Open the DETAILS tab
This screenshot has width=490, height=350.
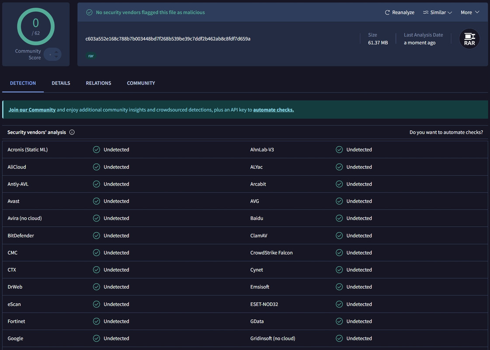pyautogui.click(x=61, y=83)
